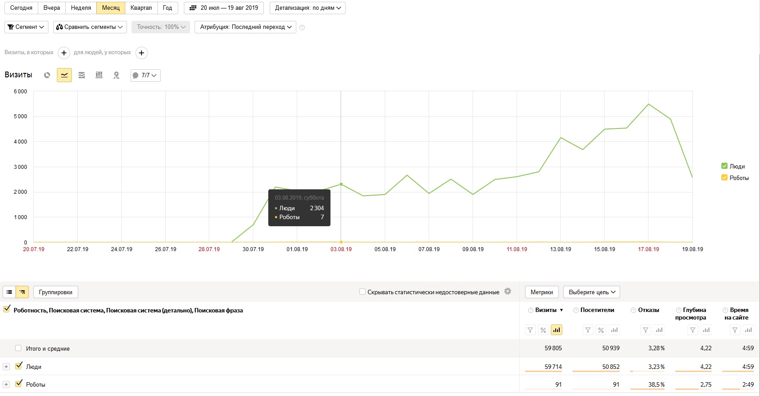Image resolution: width=760 pixels, height=396 pixels.
Task: Open the table settings gear icon
Action: pos(508,292)
